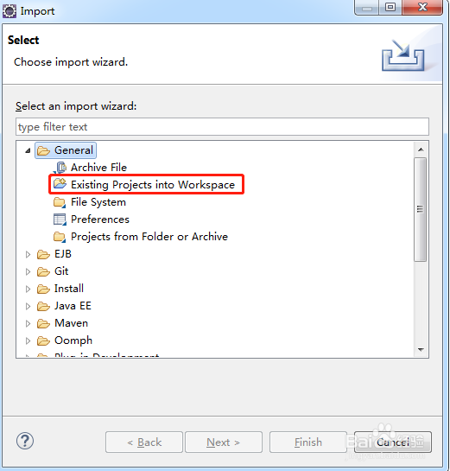Click the File System folder icon
Image resolution: width=450 pixels, height=471 pixels.
click(x=60, y=202)
